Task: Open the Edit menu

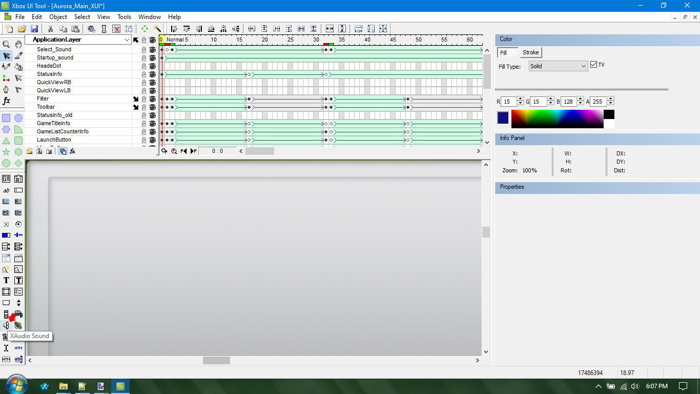Action: point(37,17)
